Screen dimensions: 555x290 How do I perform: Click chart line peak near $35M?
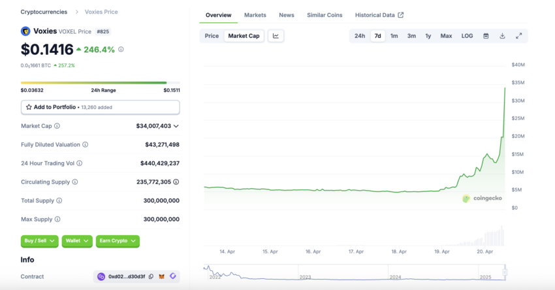pos(505,88)
